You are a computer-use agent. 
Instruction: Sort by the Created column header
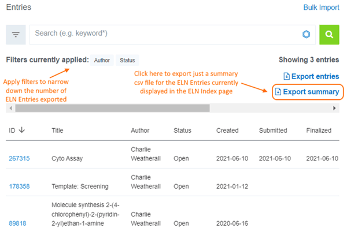(227, 130)
